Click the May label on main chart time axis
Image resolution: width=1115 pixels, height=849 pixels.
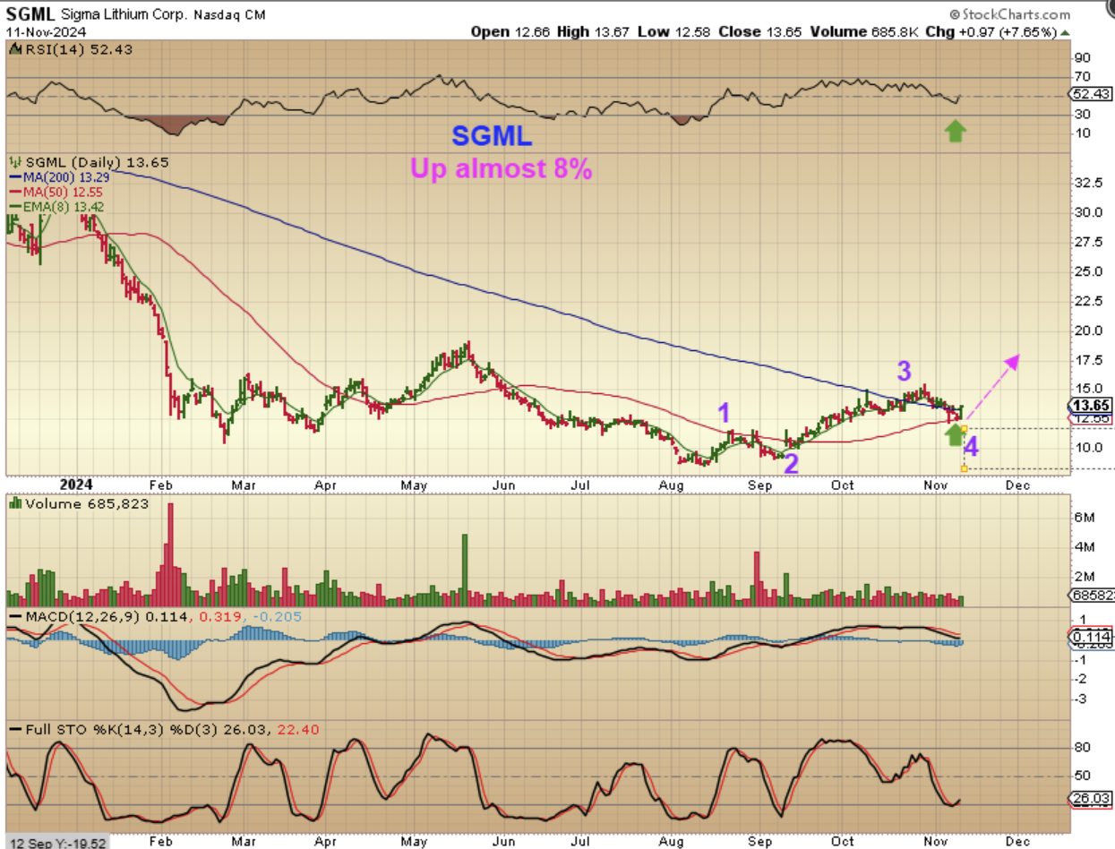[x=412, y=485]
